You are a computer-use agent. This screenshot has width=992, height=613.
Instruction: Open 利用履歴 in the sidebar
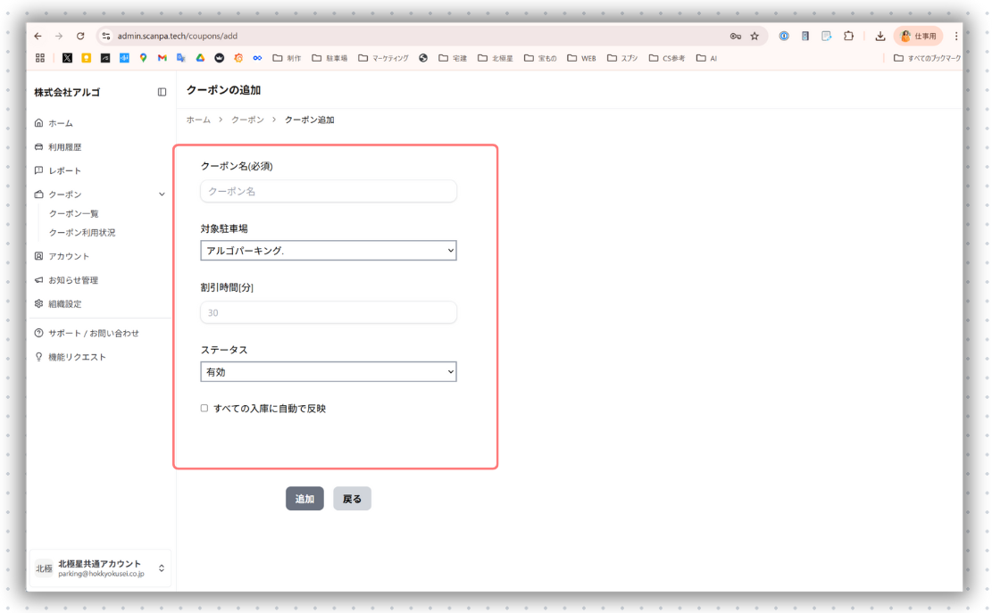64,147
